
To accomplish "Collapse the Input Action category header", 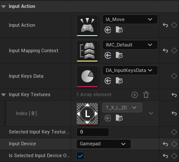I will 4,7.
